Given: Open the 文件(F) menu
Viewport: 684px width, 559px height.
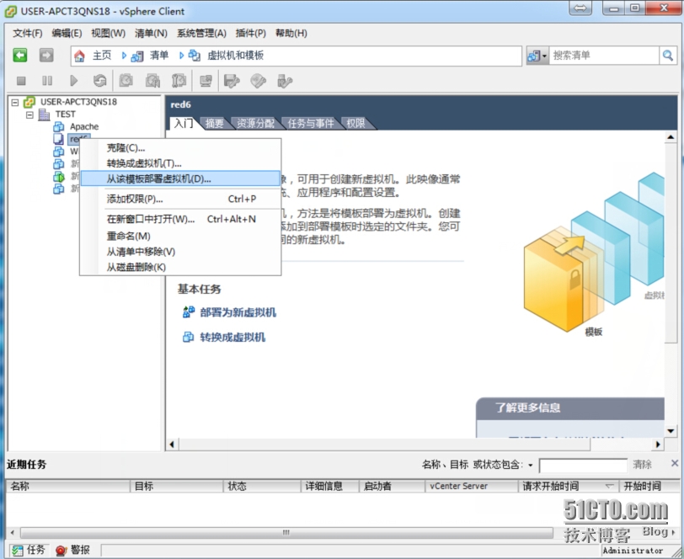Looking at the screenshot, I should [28, 33].
